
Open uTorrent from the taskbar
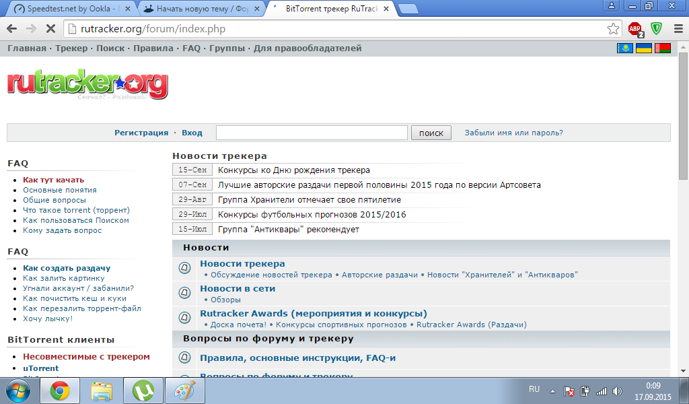coord(143,391)
